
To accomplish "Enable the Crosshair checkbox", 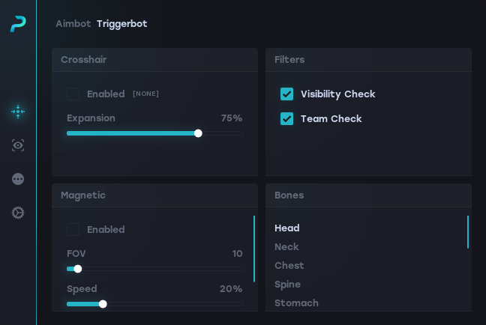I will (73, 94).
